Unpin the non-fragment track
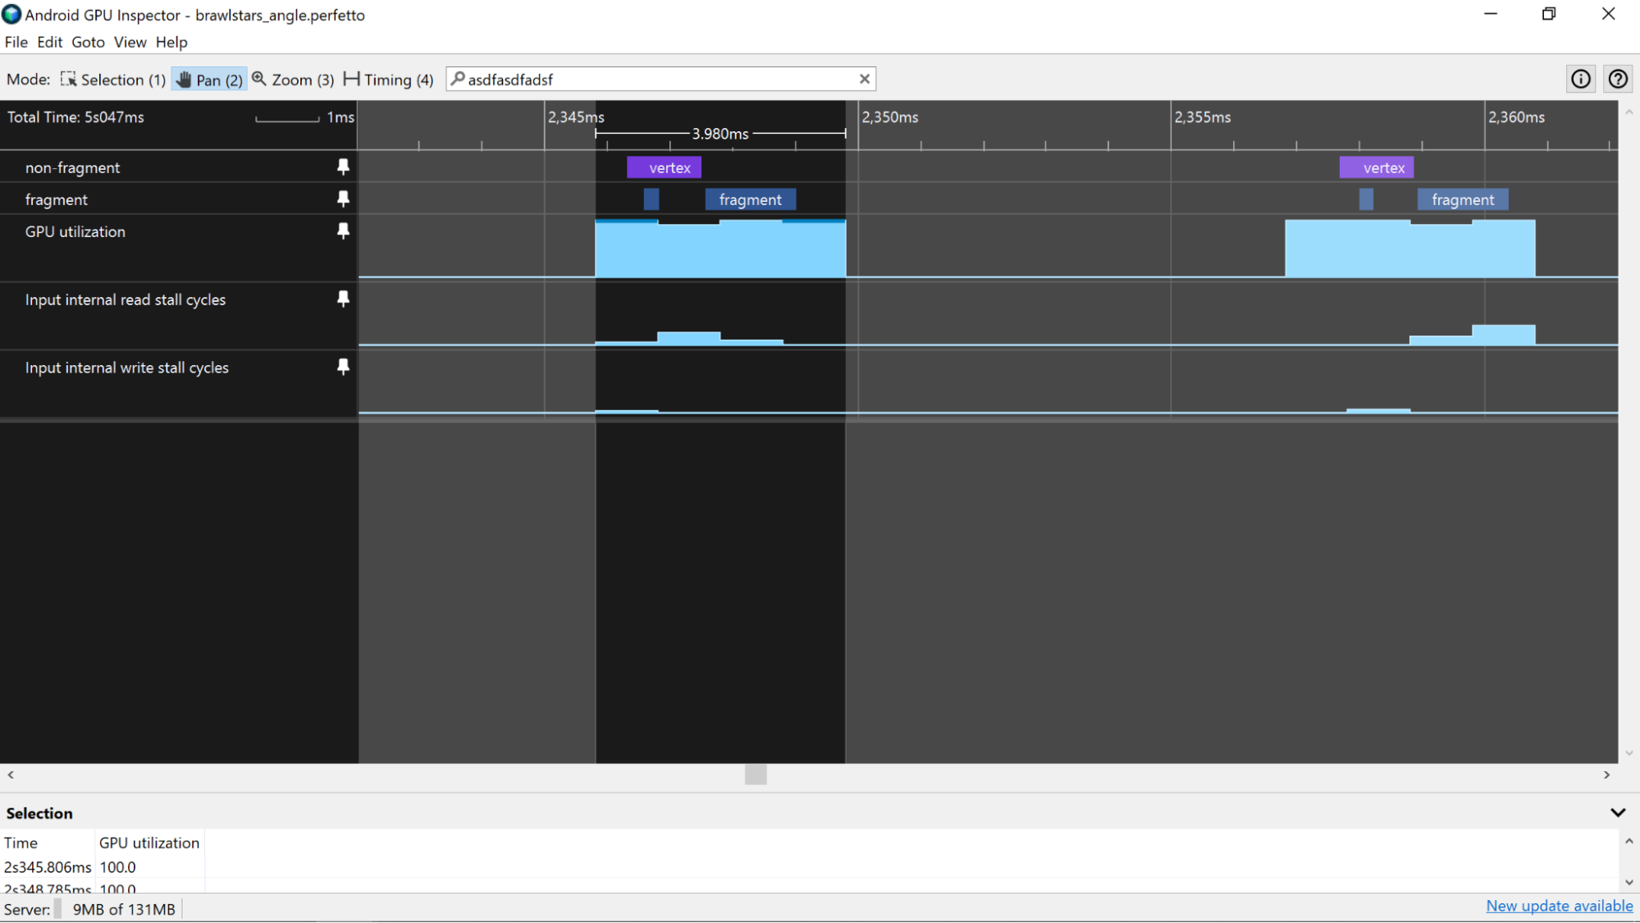 [343, 167]
